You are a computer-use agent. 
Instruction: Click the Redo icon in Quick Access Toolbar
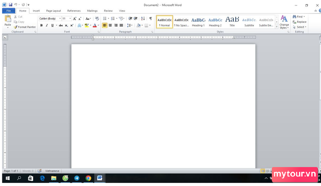point(23,5)
